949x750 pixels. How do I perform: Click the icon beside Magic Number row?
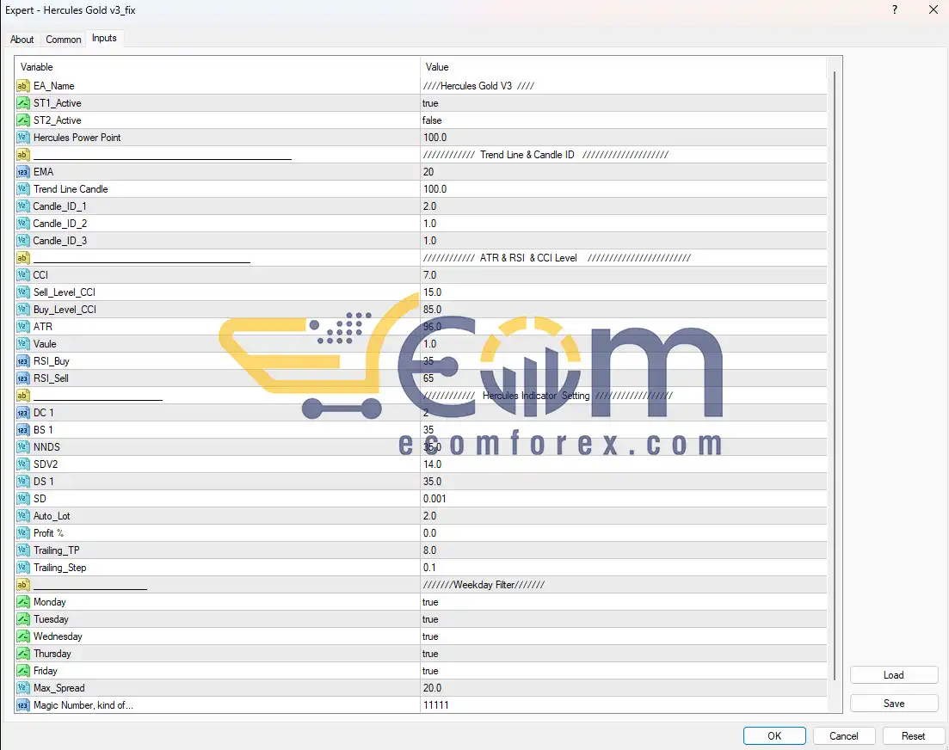coord(23,705)
